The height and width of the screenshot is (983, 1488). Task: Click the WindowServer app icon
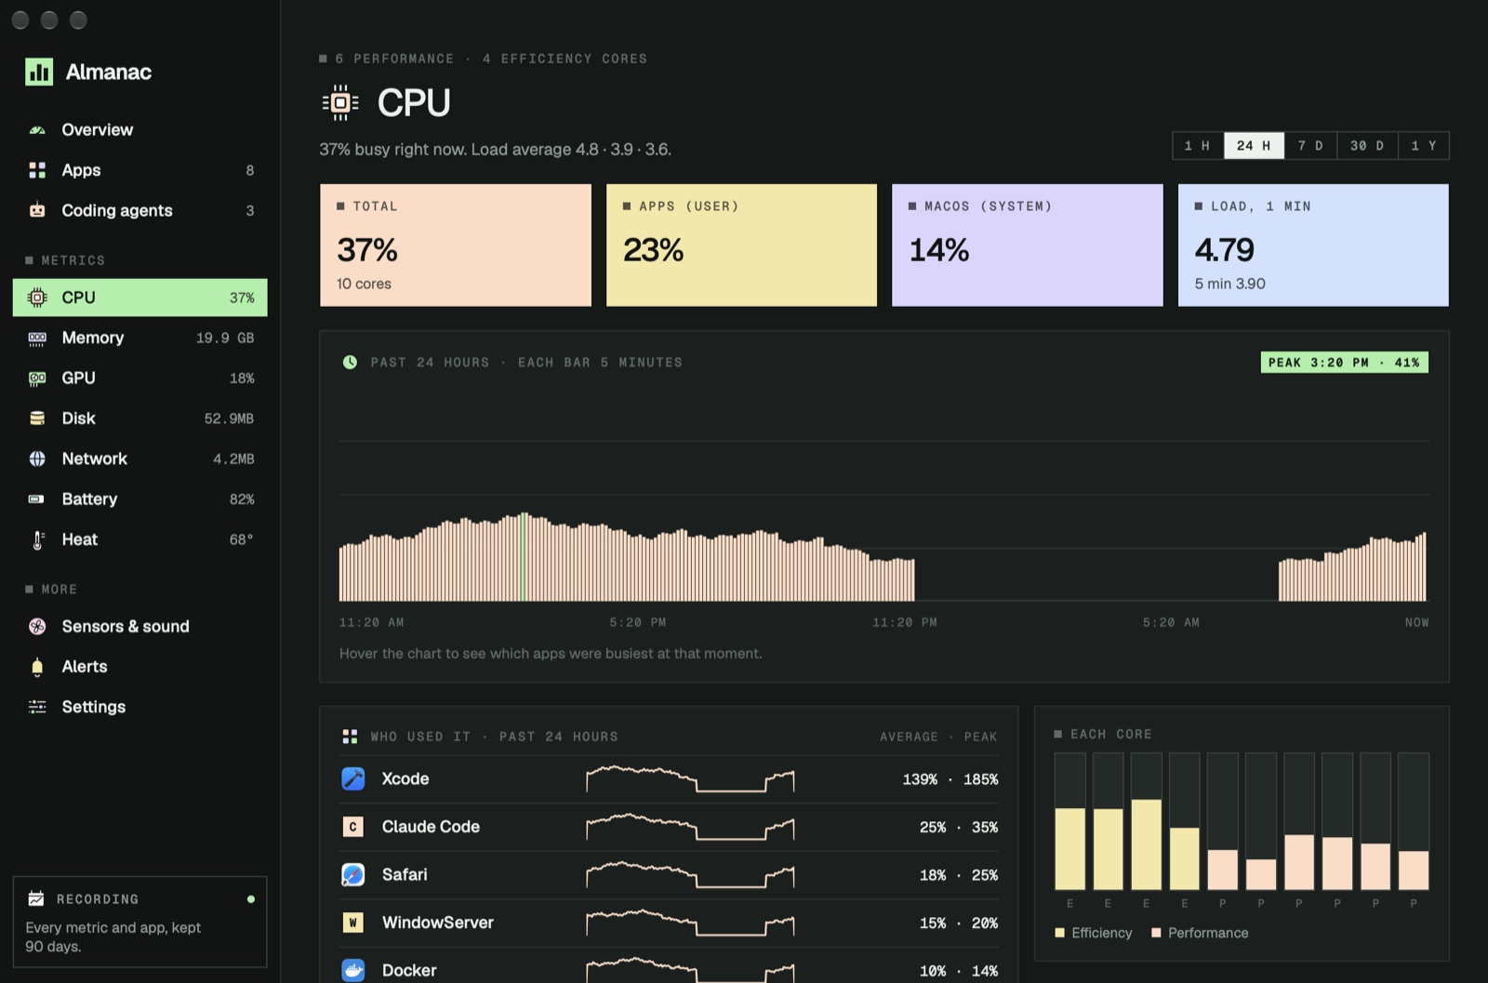(352, 923)
